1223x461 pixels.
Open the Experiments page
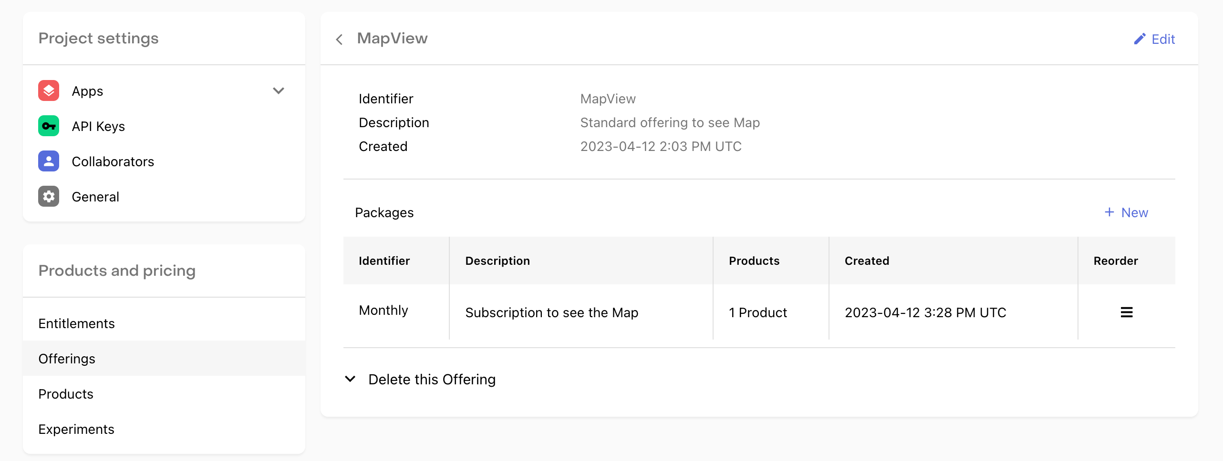[164, 429]
